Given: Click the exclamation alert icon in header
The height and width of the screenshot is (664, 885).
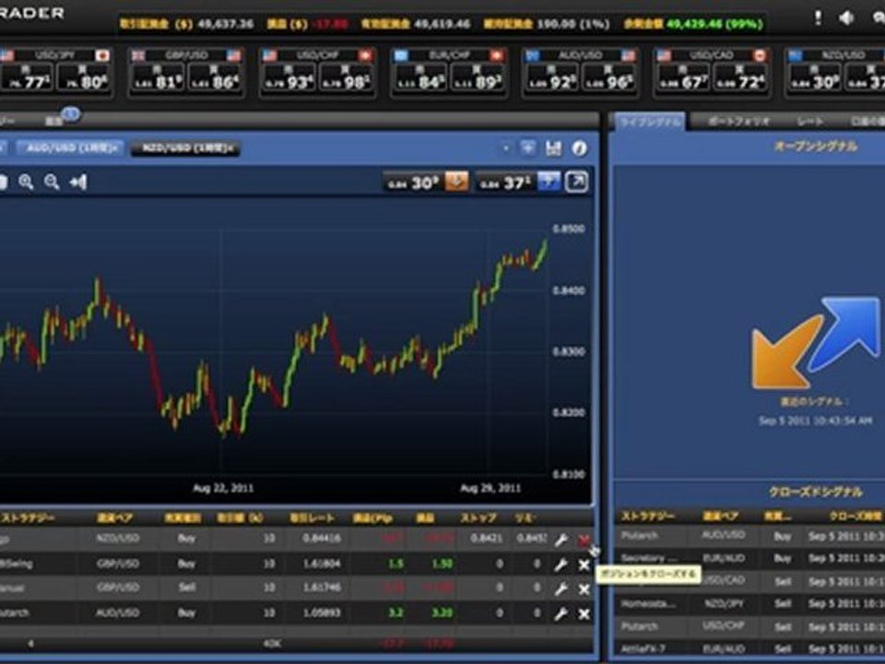Looking at the screenshot, I should coord(818,18).
